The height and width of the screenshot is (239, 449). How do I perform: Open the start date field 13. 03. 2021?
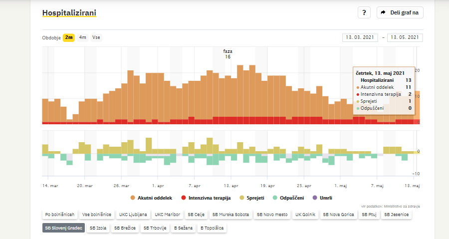(x=361, y=38)
